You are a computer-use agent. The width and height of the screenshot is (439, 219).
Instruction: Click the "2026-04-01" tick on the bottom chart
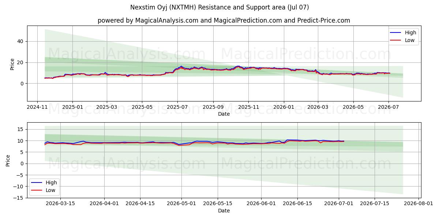coord(104,204)
